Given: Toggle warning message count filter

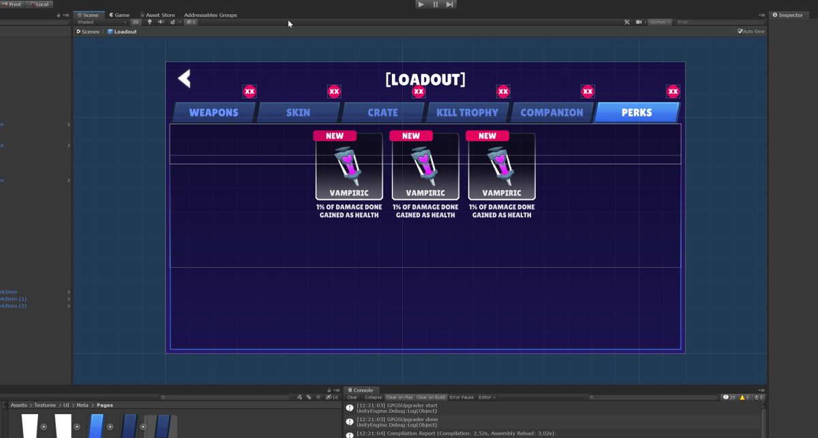Looking at the screenshot, I should tap(745, 397).
